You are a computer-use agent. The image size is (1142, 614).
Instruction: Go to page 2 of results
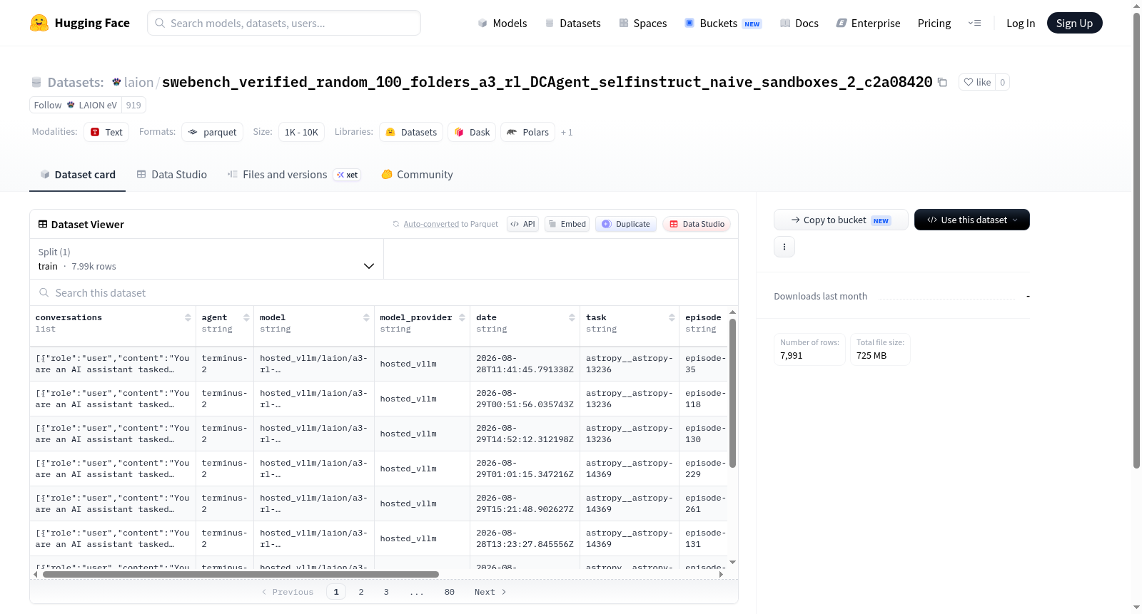(361, 592)
